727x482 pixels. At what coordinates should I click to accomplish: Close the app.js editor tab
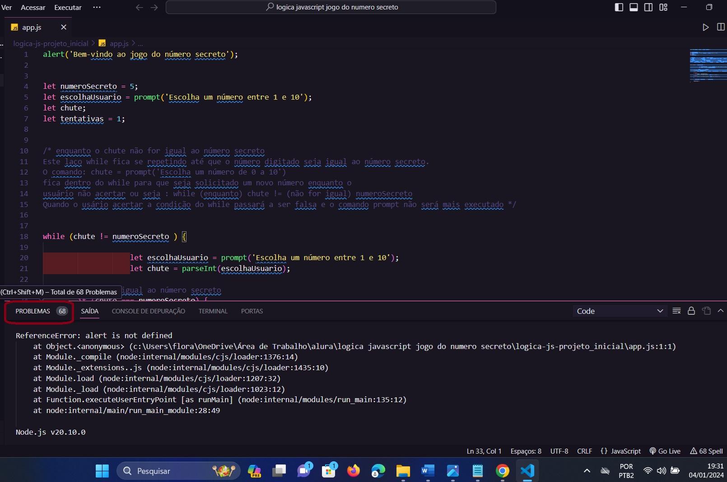point(64,28)
